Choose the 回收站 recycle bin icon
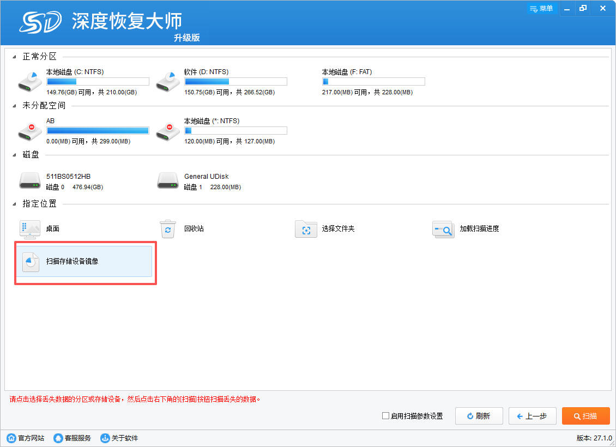This screenshot has height=447, width=616. [168, 229]
